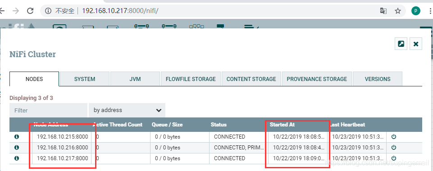This screenshot has width=433, height=171.
Task: View details icon for node 192.168.10.216
Action: (x=17, y=148)
